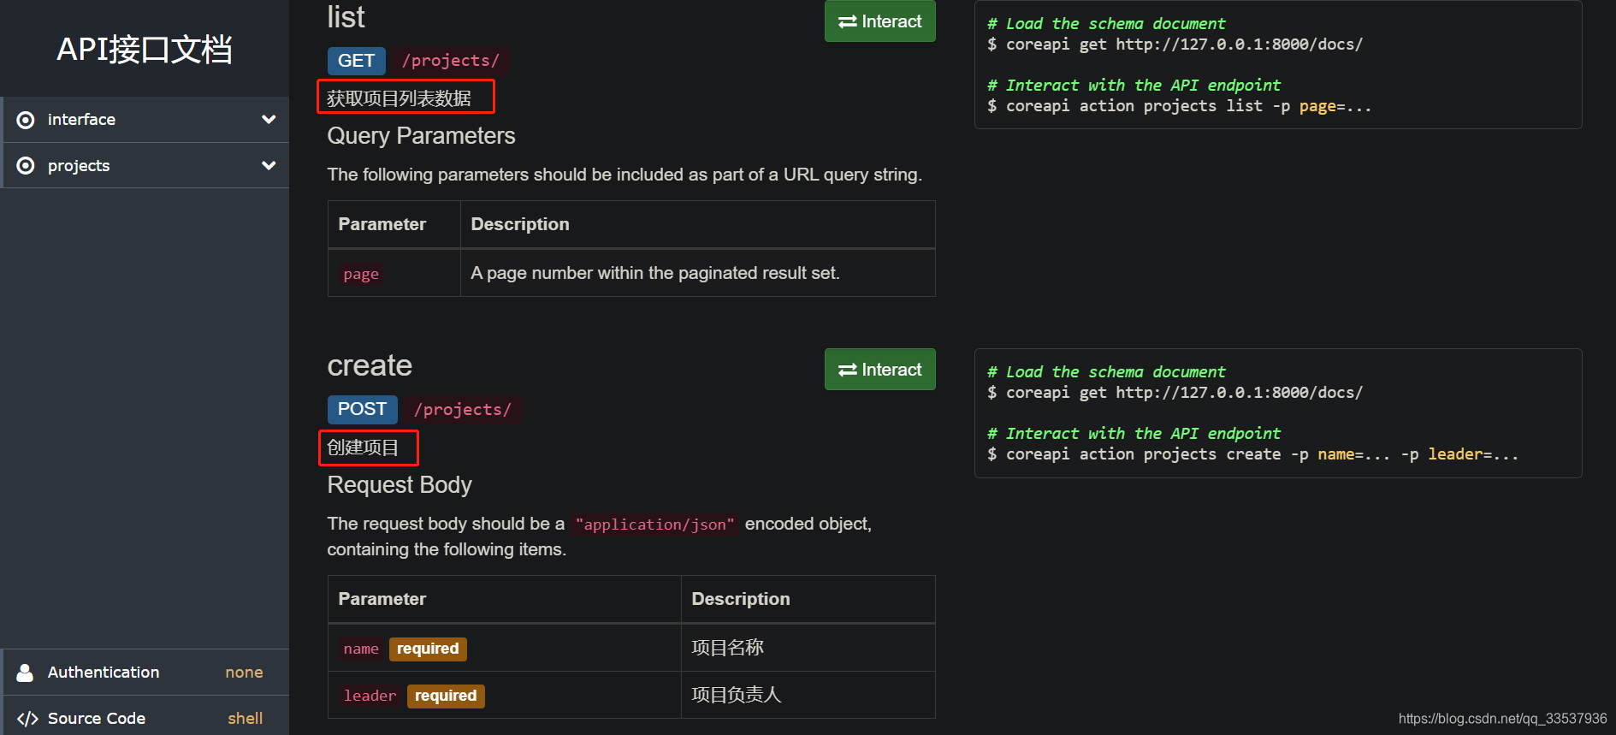Viewport: 1616px width, 735px height.
Task: Click Interact button for create endpoint
Action: tap(879, 370)
